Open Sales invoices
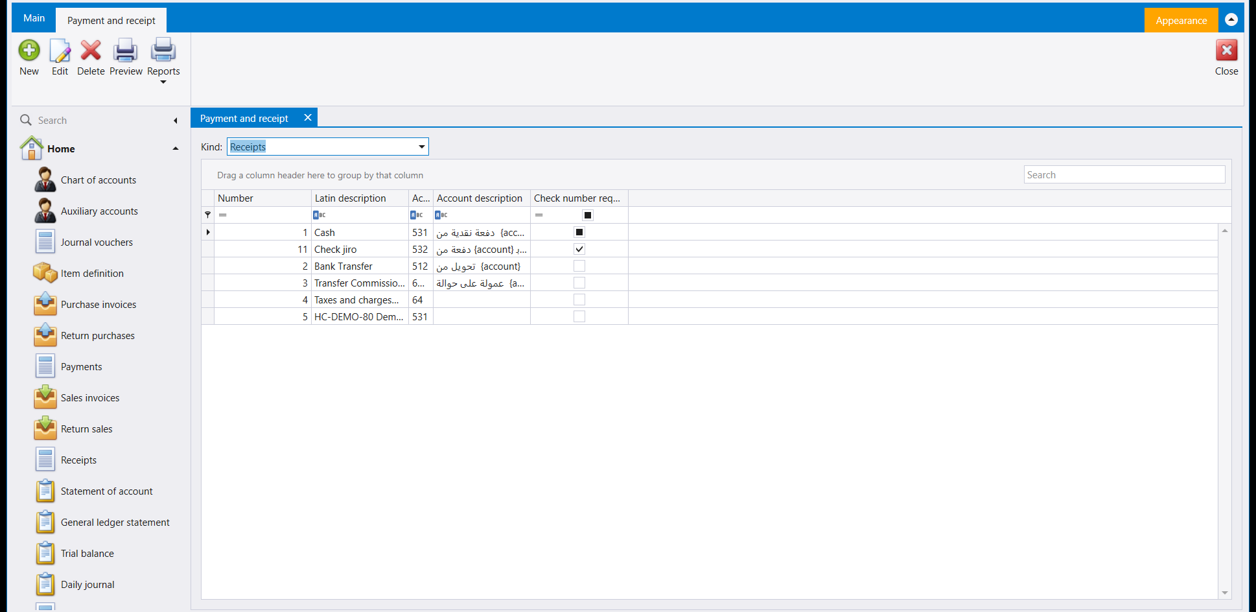The image size is (1256, 612). 90,398
